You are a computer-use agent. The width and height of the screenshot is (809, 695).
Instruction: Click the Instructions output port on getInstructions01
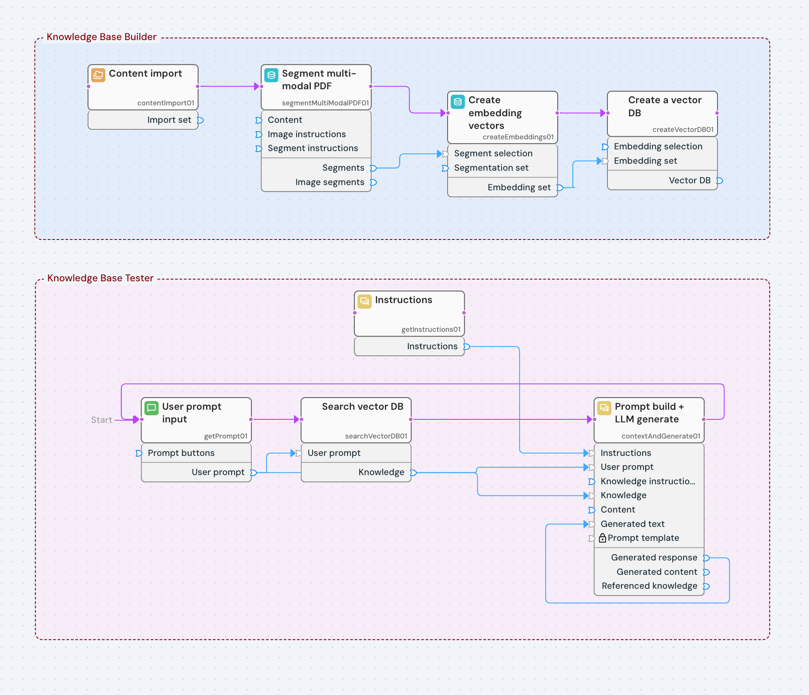(466, 346)
